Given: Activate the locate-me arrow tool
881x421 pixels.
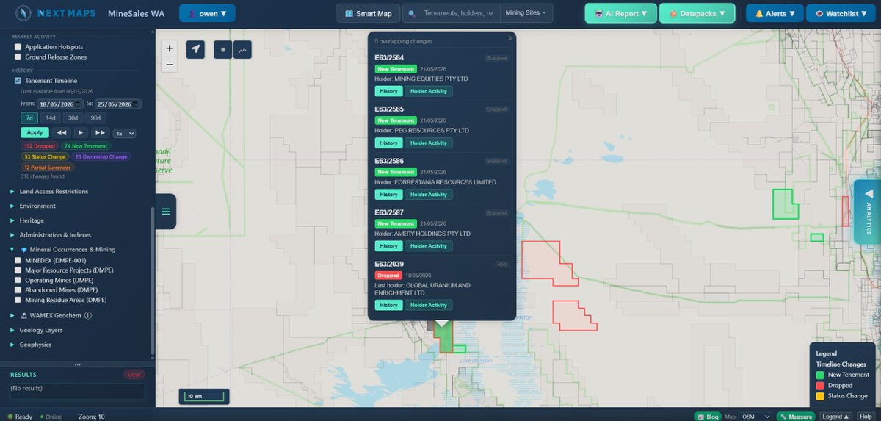Looking at the screenshot, I should tap(195, 49).
